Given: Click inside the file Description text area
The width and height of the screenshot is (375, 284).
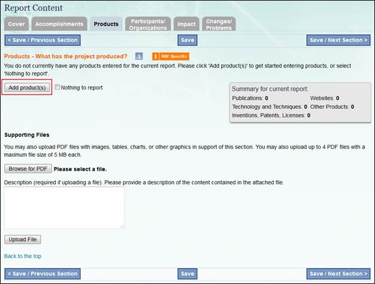Looking at the screenshot, I should coord(65,207).
